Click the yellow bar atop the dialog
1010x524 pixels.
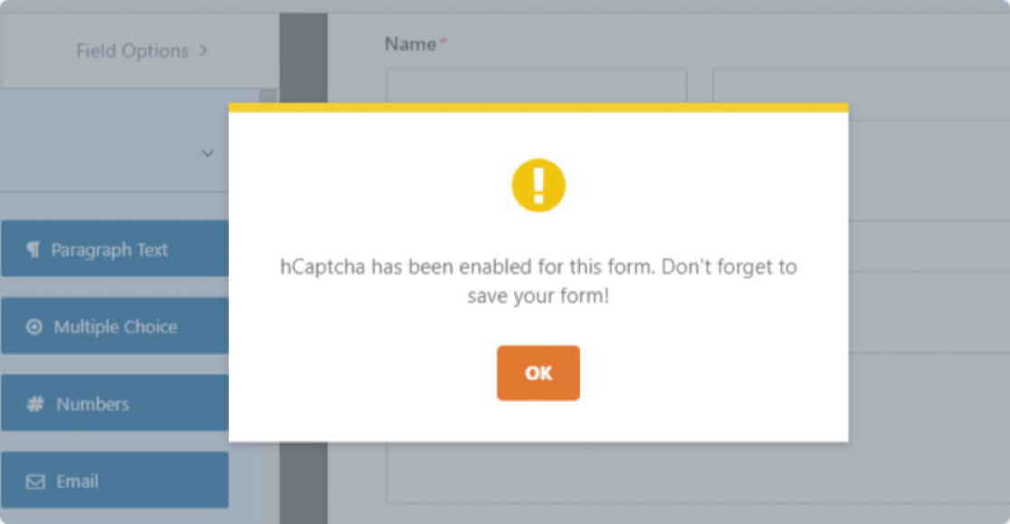538,106
